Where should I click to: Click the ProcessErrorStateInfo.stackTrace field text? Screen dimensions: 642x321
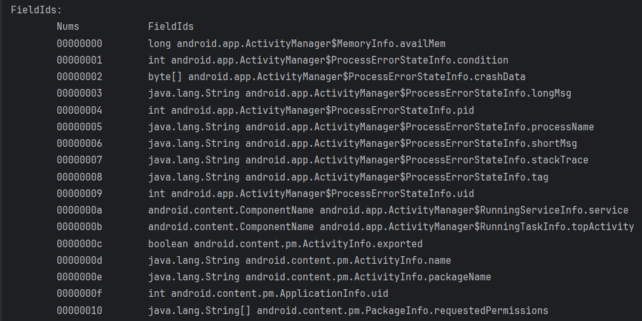368,160
